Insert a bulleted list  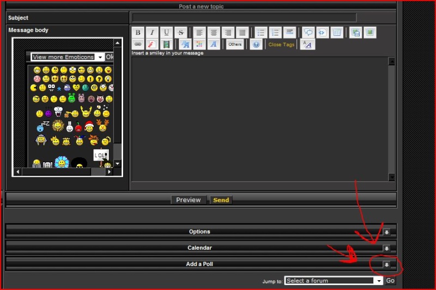(x=261, y=33)
